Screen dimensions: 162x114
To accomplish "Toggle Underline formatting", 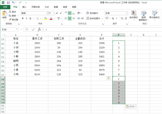I will (30, 18).
